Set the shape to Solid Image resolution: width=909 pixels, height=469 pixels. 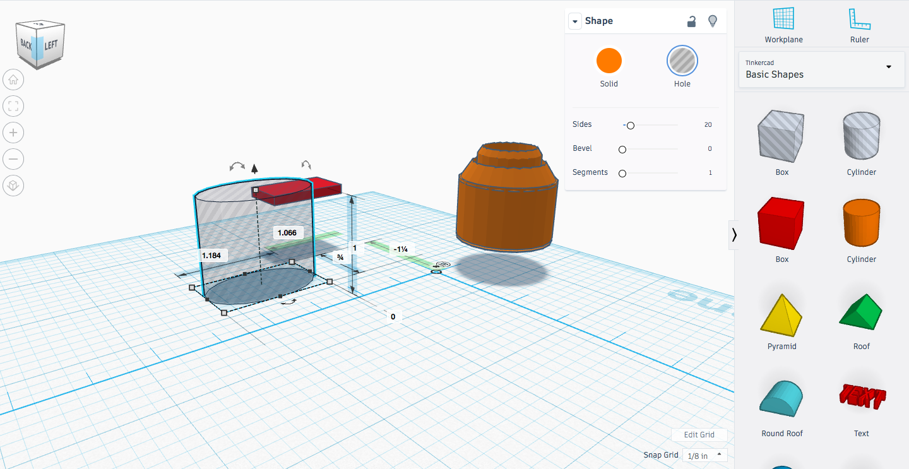(609, 61)
